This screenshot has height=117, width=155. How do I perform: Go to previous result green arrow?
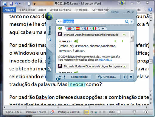pos(115,41)
